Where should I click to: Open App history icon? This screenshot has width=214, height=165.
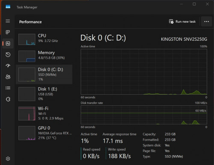point(8,54)
